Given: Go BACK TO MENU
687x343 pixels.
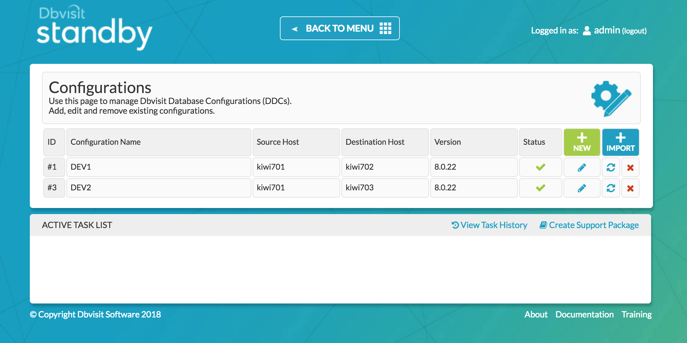Looking at the screenshot, I should pos(340,28).
